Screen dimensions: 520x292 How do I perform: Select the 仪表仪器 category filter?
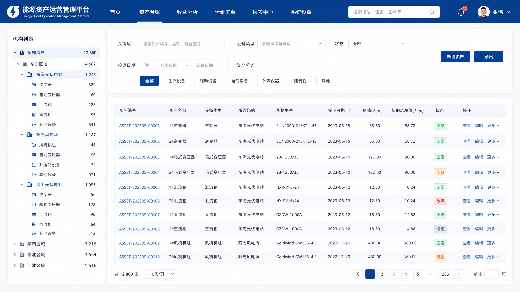271,81
